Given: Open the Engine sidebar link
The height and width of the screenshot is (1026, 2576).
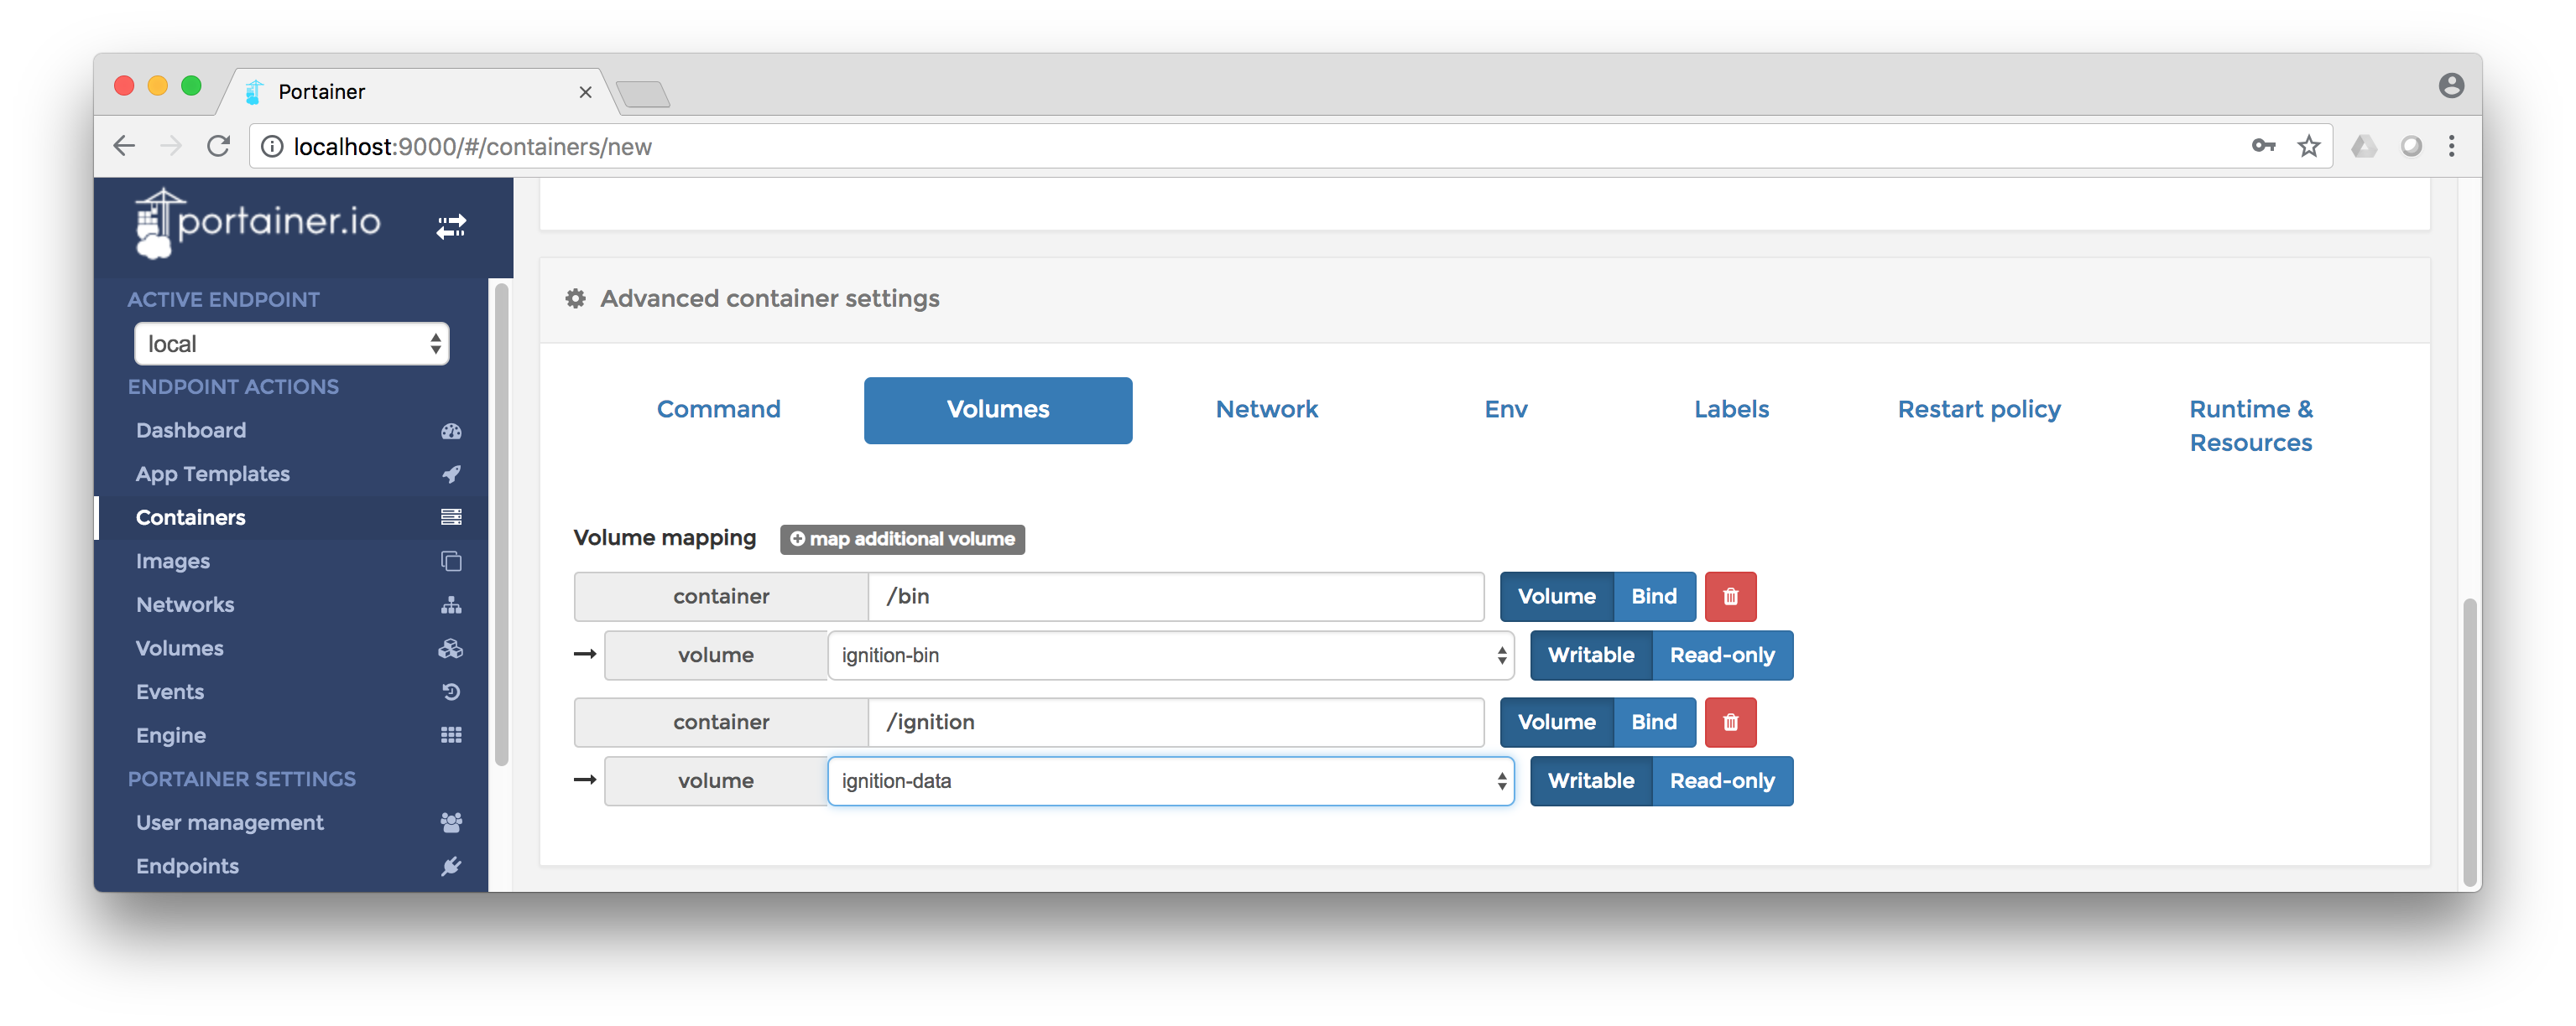Looking at the screenshot, I should [x=171, y=735].
